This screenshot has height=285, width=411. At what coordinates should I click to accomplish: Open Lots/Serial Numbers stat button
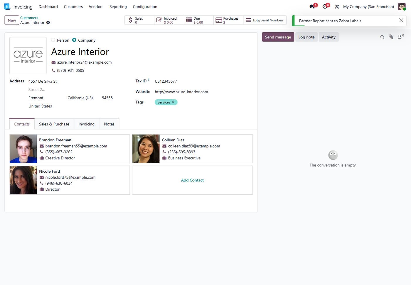click(x=265, y=20)
